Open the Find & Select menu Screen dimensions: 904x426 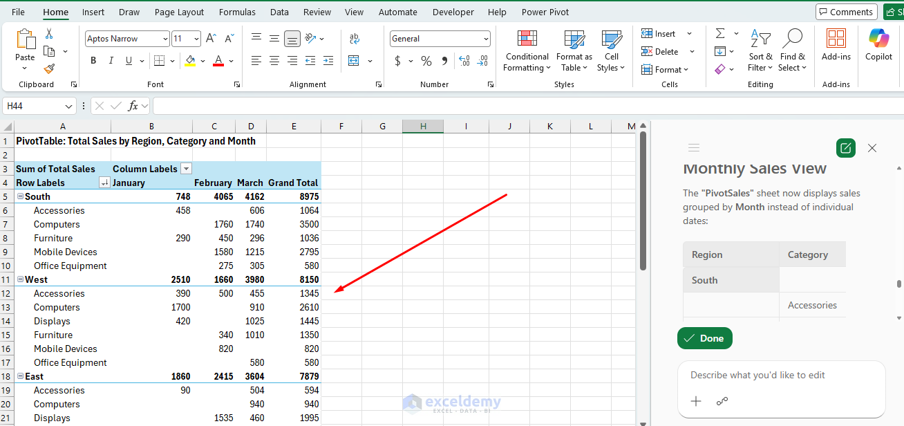tap(792, 50)
